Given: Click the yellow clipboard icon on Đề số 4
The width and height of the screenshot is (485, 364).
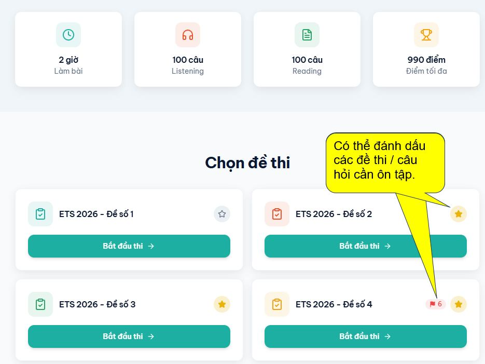Looking at the screenshot, I should (277, 304).
